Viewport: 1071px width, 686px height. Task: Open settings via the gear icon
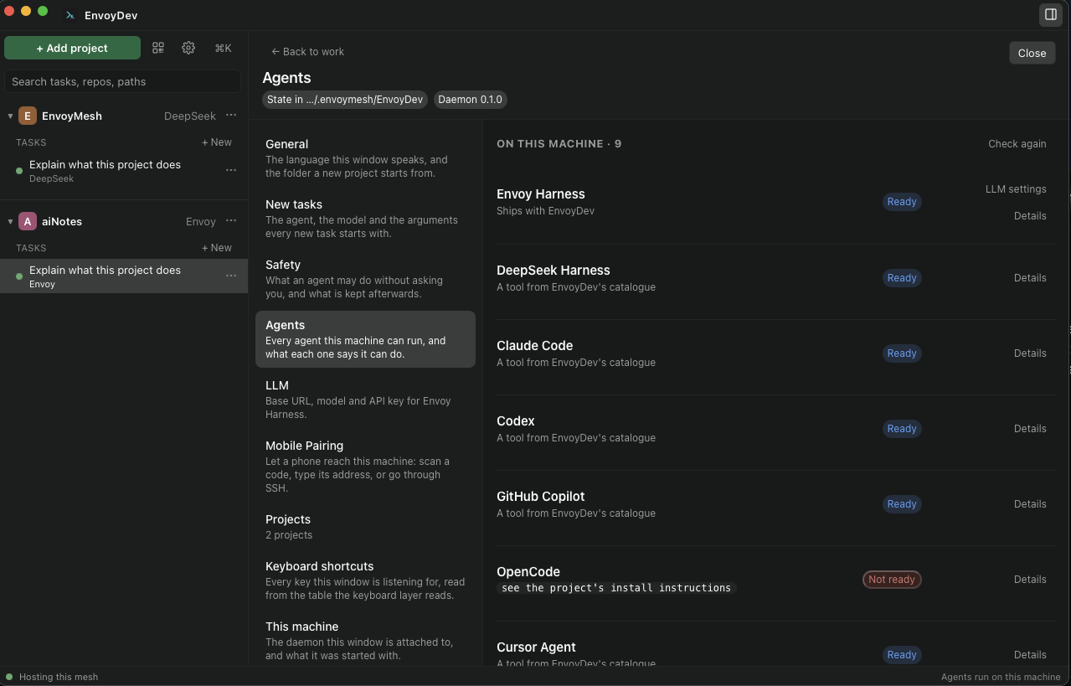coord(188,48)
